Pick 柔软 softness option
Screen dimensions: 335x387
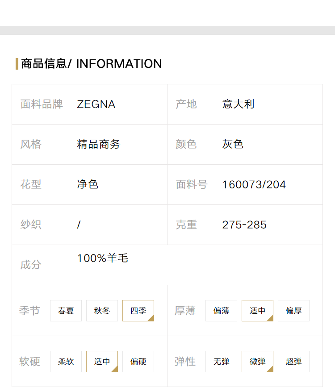[66, 361]
